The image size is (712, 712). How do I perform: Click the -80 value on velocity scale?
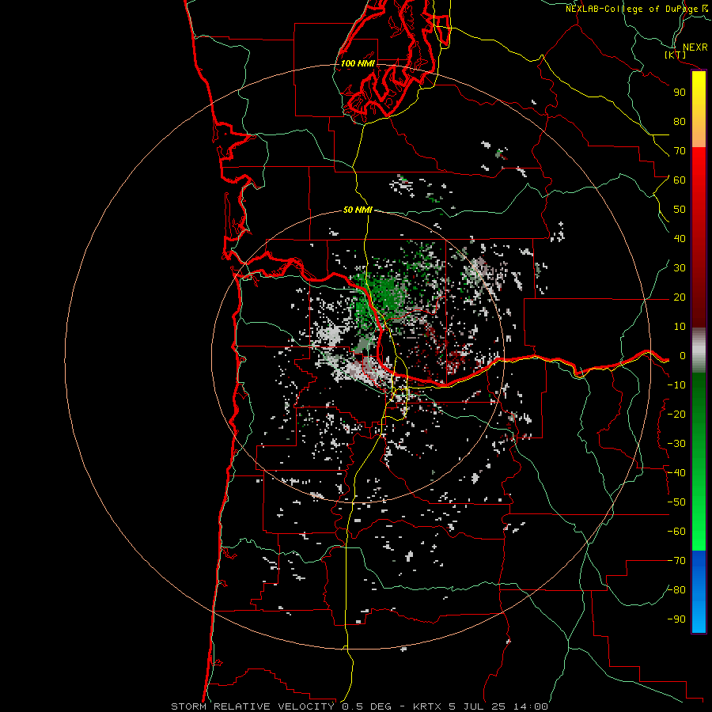tap(676, 590)
